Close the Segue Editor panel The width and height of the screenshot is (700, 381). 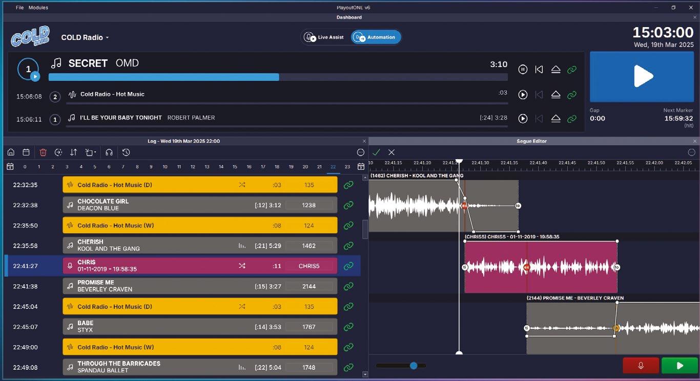click(x=695, y=141)
